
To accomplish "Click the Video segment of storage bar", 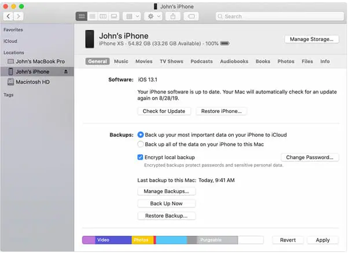I will pos(113,240).
